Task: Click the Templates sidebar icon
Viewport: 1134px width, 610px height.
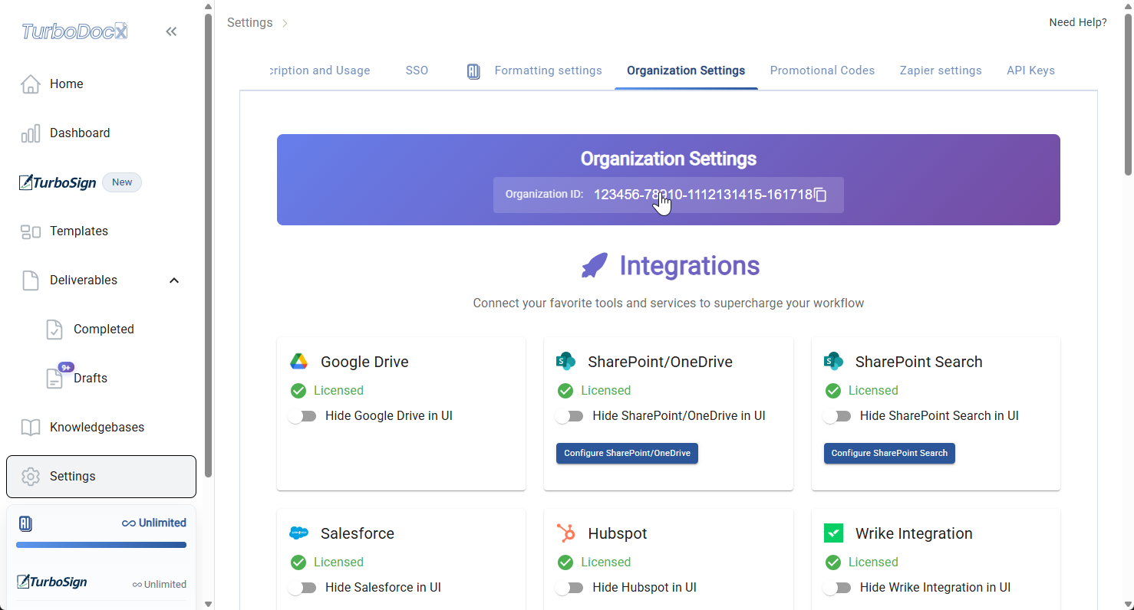Action: click(x=31, y=231)
